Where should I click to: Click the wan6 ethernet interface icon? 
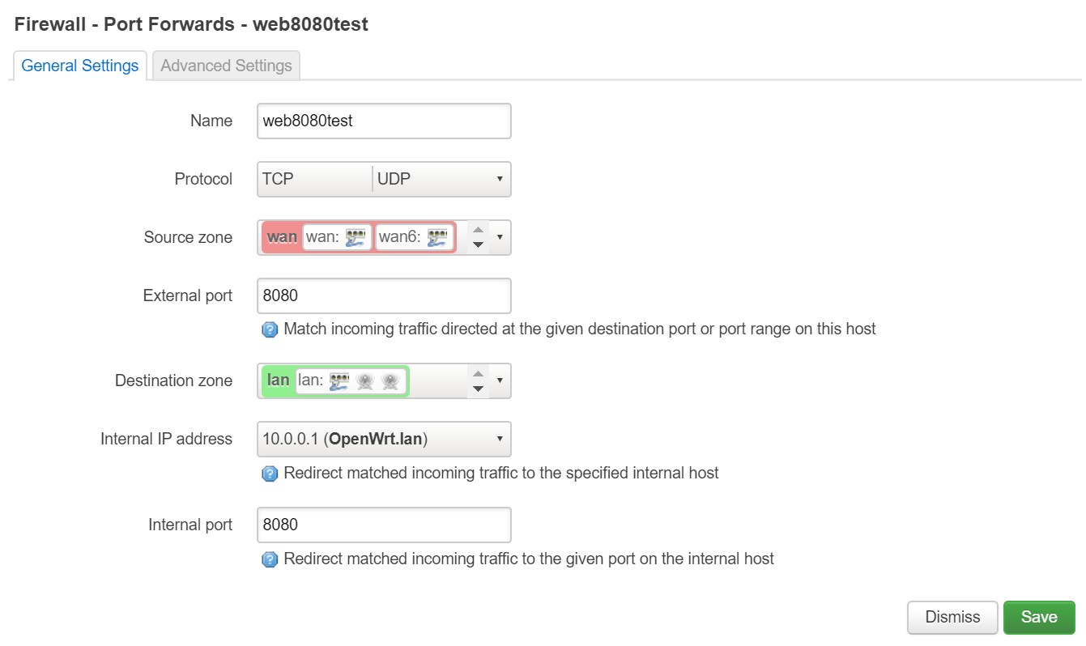437,237
